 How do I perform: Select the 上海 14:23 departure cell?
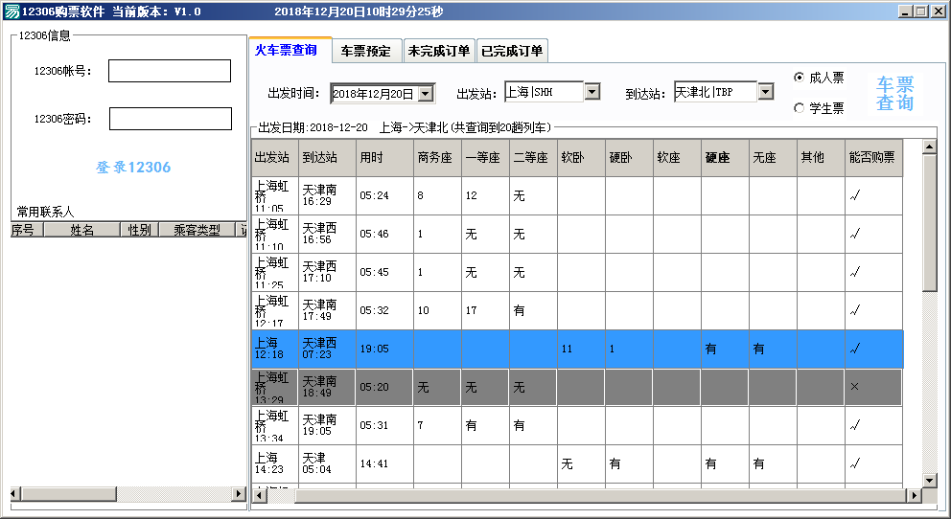(275, 463)
